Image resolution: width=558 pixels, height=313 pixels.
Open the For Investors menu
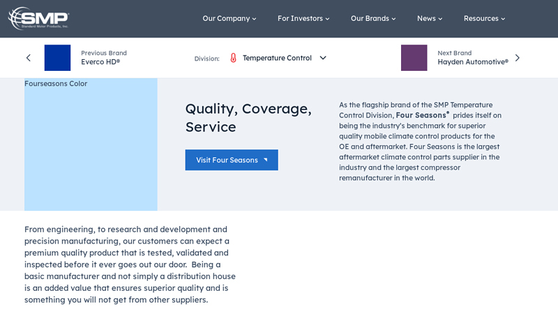pos(303,18)
